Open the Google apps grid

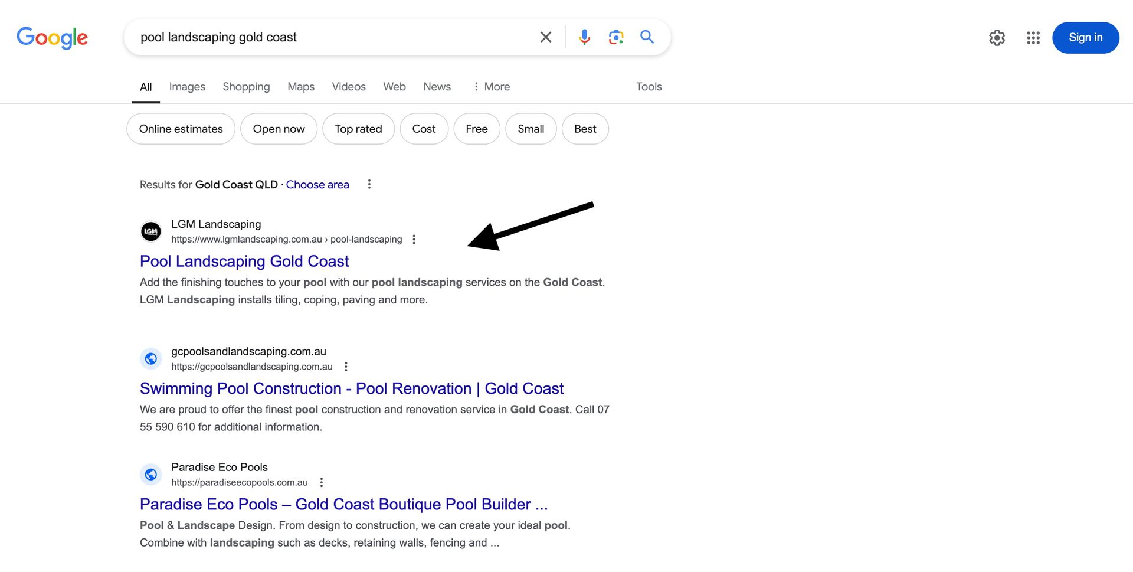(x=1033, y=38)
